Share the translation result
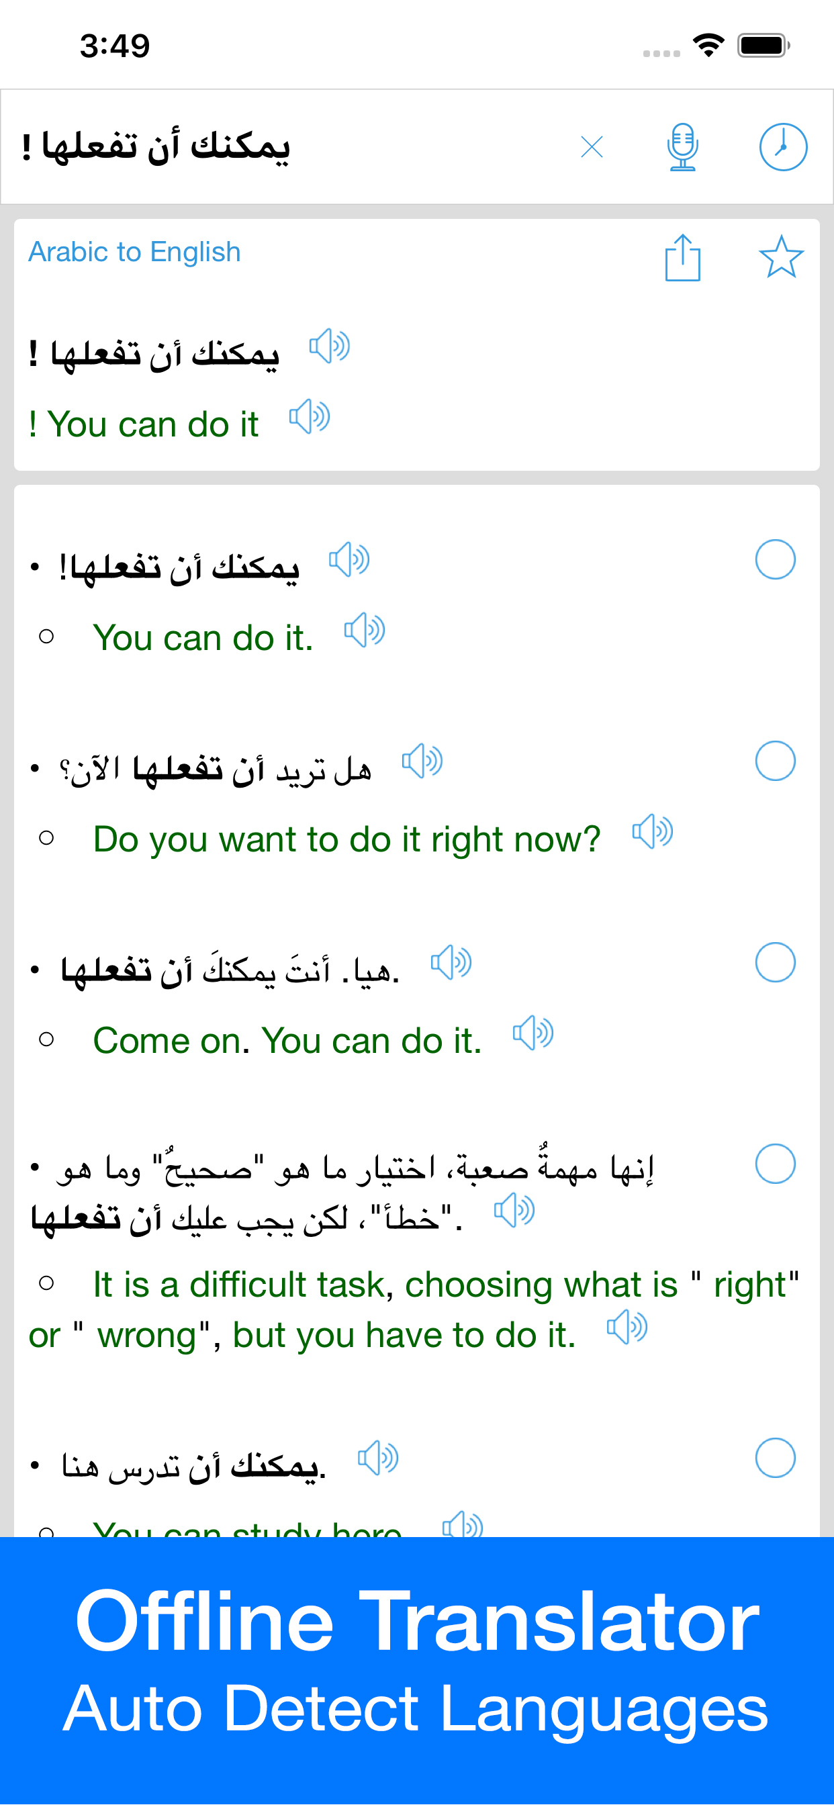The image size is (834, 1805). (682, 258)
